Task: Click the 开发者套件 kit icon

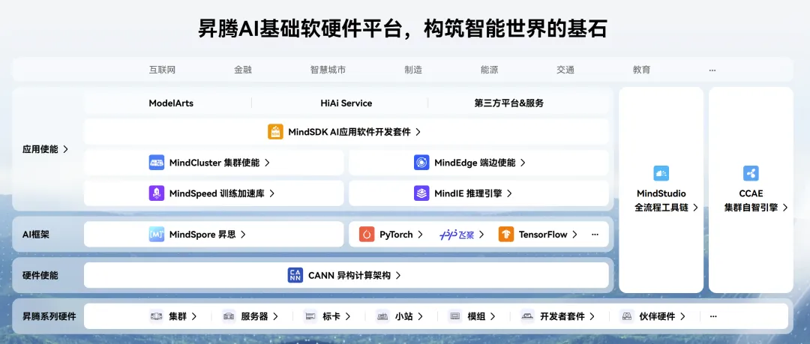Action: [x=527, y=316]
